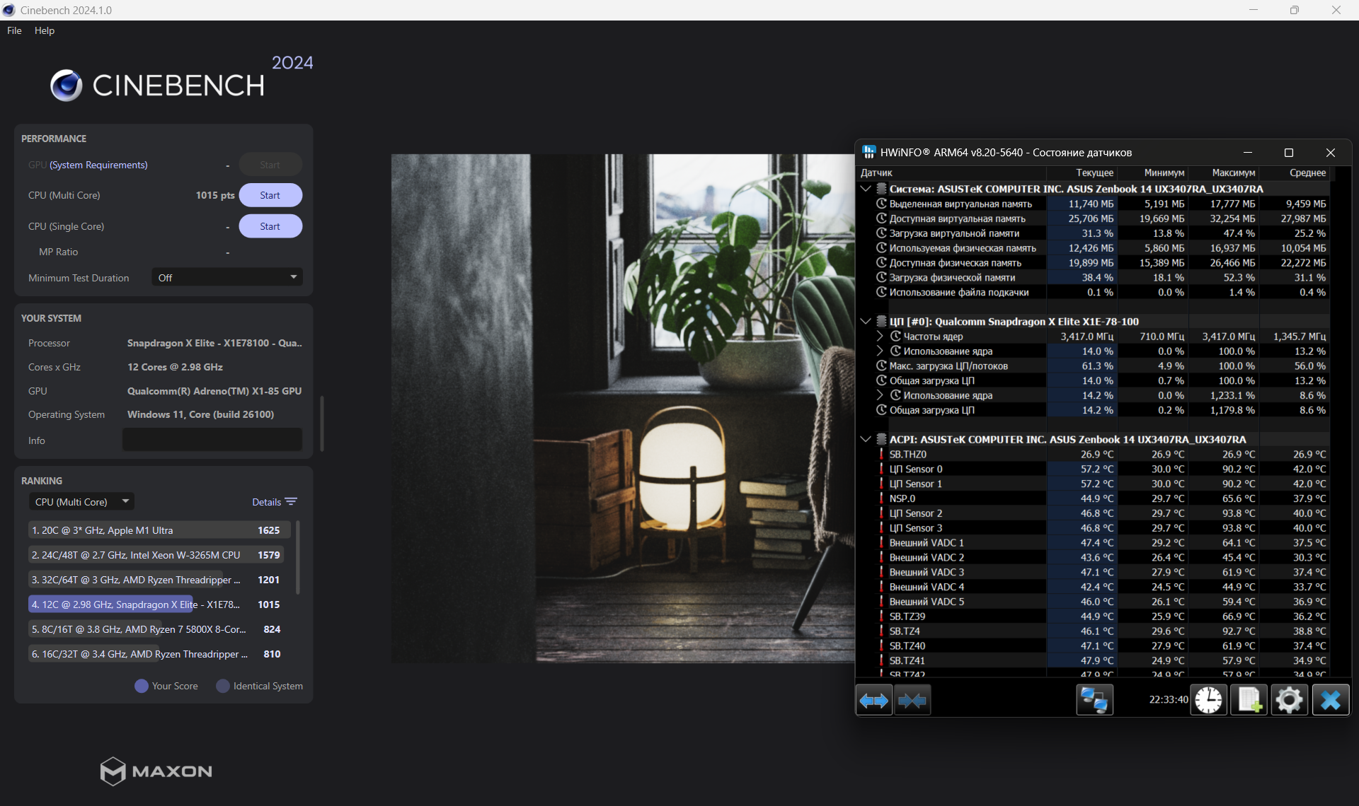Viewport: 1359px width, 806px height.
Task: Open GPU System Requirements link
Action: coord(98,165)
